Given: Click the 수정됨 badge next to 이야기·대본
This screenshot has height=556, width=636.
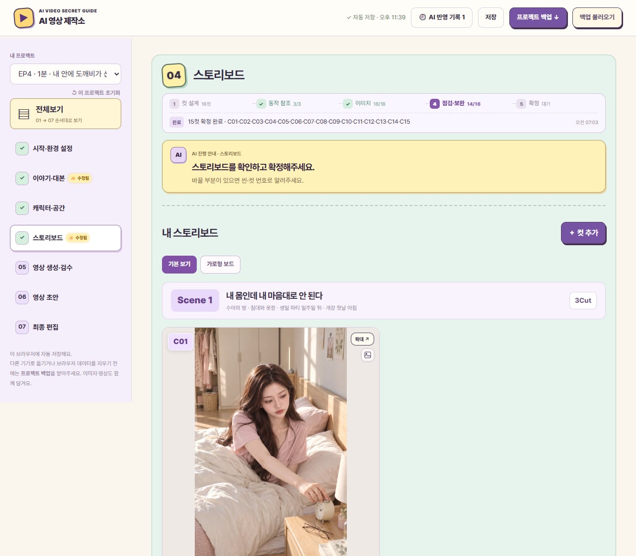Looking at the screenshot, I should 80,178.
